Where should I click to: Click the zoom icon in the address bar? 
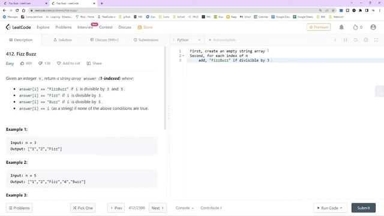(320, 10)
